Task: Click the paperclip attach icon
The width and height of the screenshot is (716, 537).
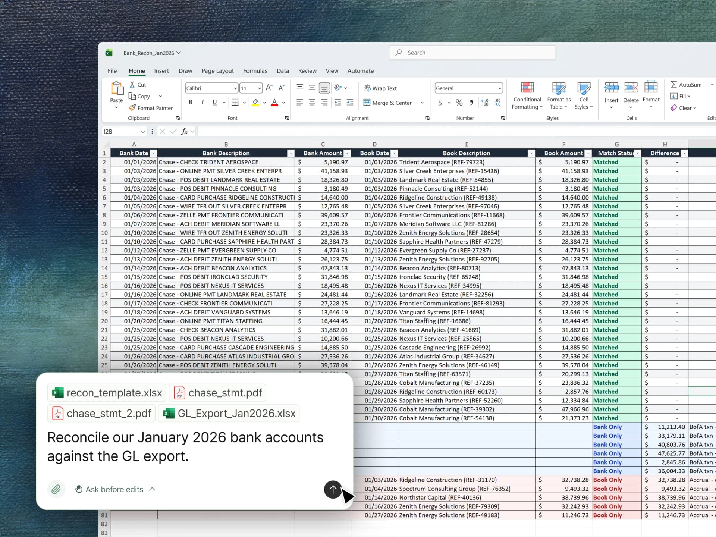Action: pos(56,489)
